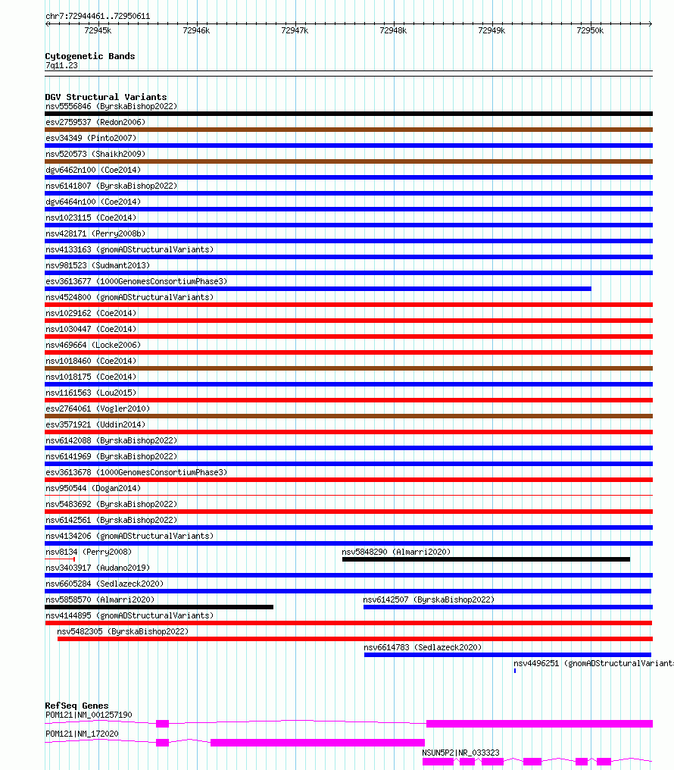
Task: Select the 72950k ruler position
Action: pos(590,30)
